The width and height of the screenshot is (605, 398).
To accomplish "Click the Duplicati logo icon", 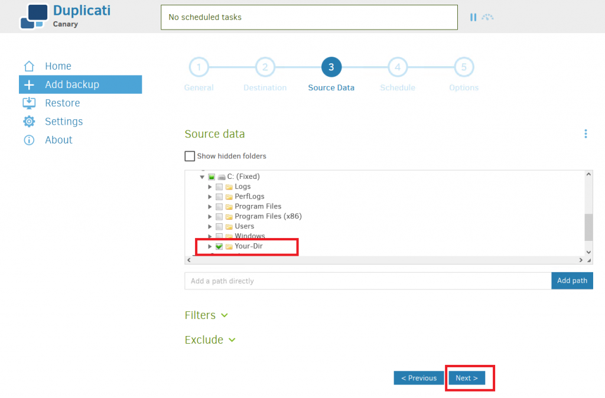I will coord(34,16).
